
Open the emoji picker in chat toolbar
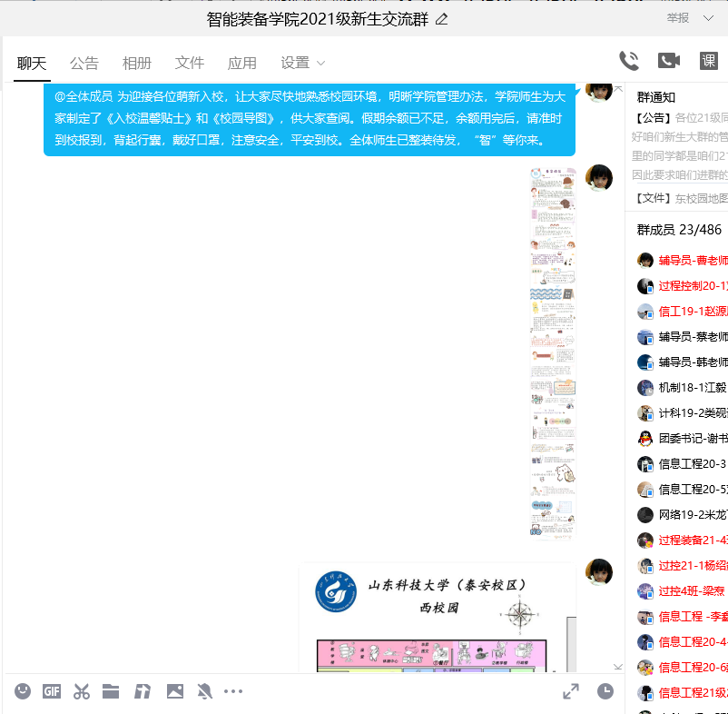click(23, 691)
